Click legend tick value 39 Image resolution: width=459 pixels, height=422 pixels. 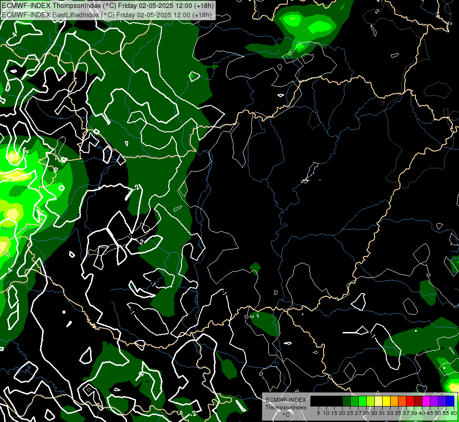[x=414, y=413]
